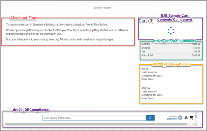Click the text starting 'To create a checkout'
Screen dimensions: 207x131
(x=57, y=25)
